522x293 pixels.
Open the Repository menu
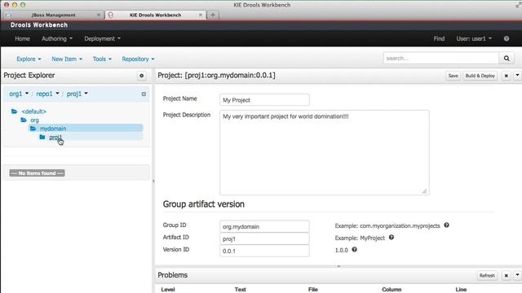coord(138,59)
